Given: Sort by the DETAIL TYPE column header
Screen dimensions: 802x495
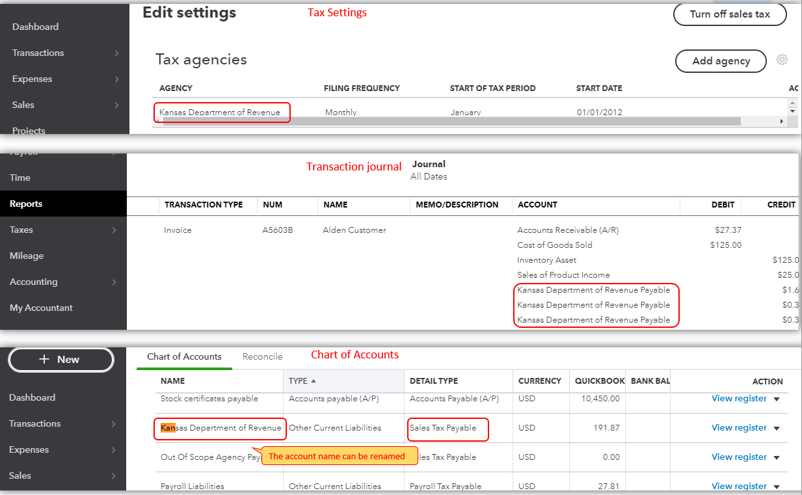Looking at the screenshot, I should coord(434,381).
